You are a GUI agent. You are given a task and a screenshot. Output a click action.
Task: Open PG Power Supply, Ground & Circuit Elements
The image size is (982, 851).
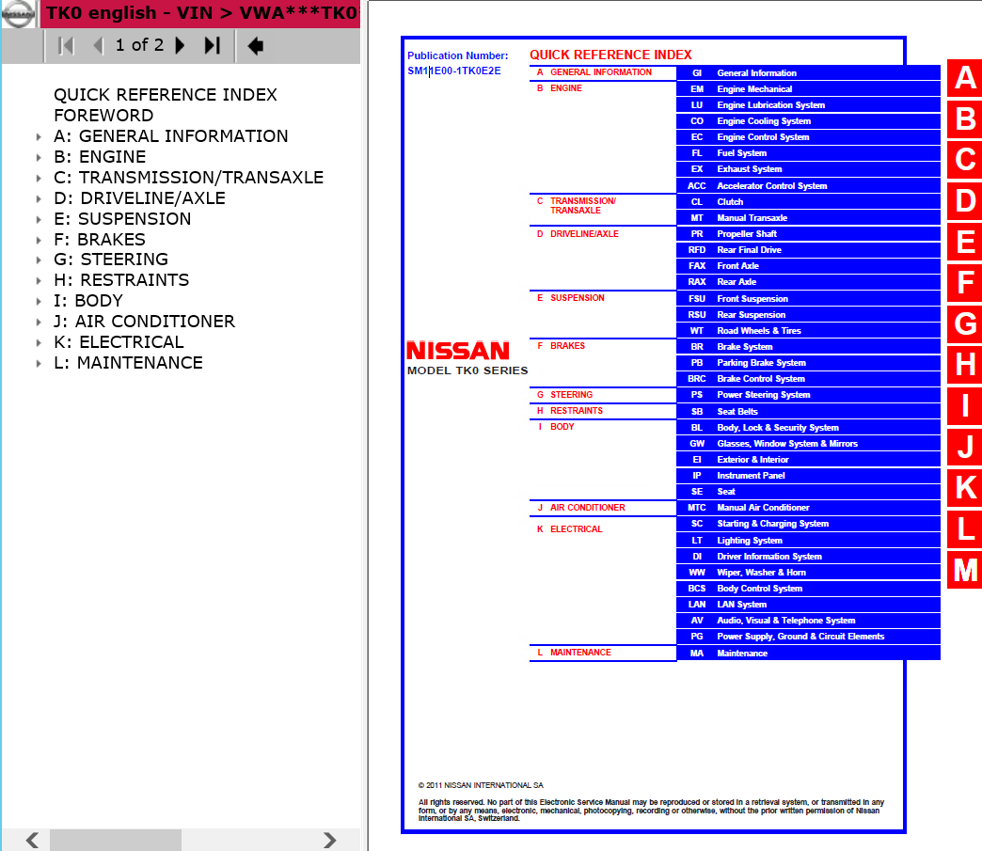809,637
